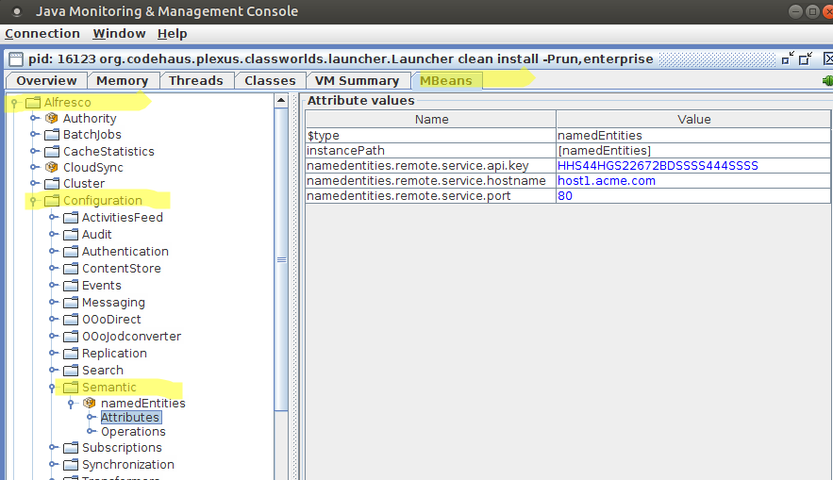Click the Semantic folder icon
Image resolution: width=833 pixels, height=480 pixels.
(x=71, y=388)
